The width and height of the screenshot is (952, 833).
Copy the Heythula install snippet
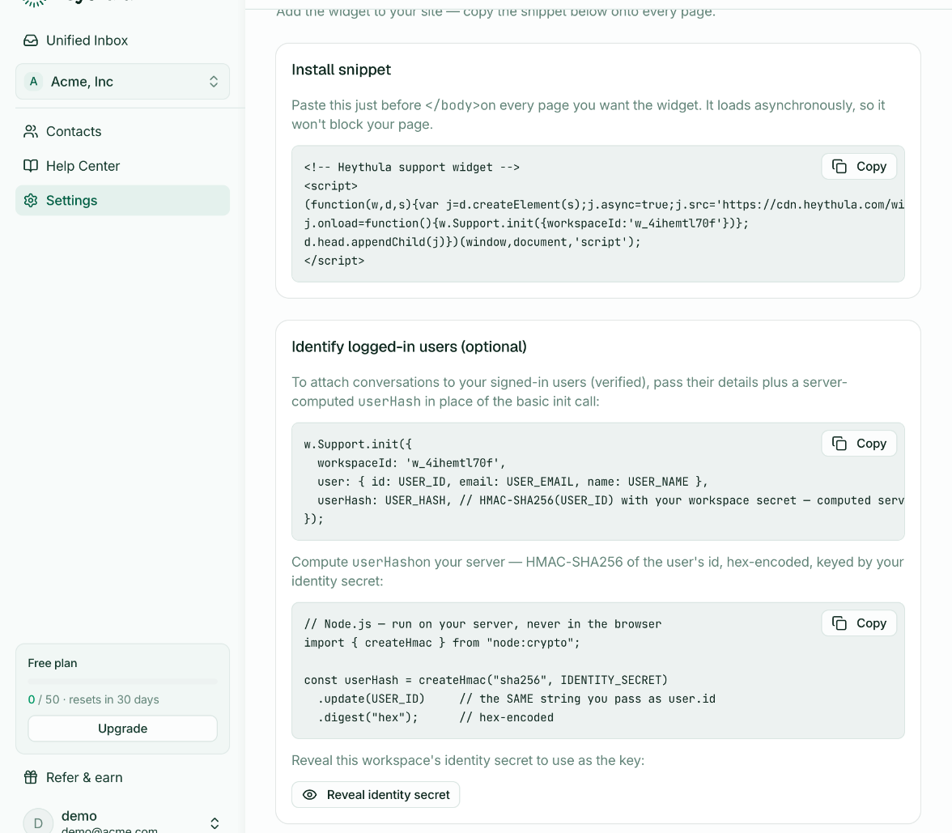[858, 167]
